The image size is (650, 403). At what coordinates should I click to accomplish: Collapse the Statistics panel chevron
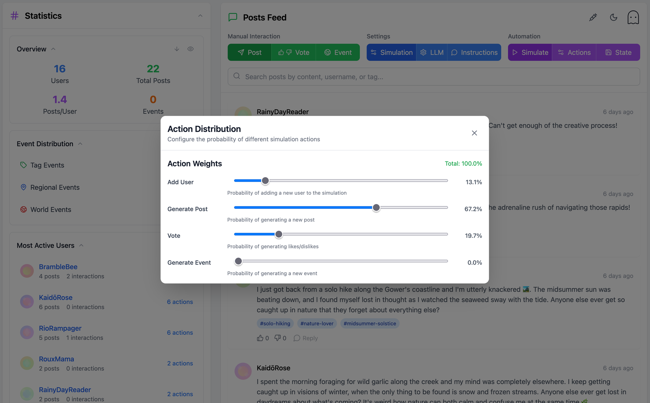pyautogui.click(x=200, y=16)
